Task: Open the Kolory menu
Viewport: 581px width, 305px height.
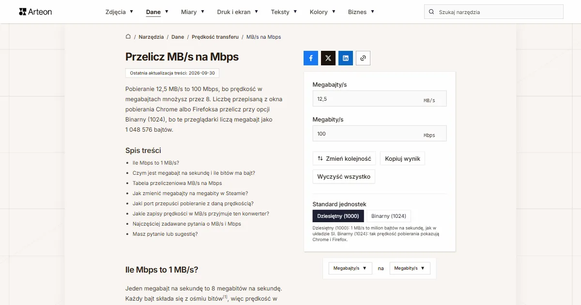Action: (x=322, y=12)
